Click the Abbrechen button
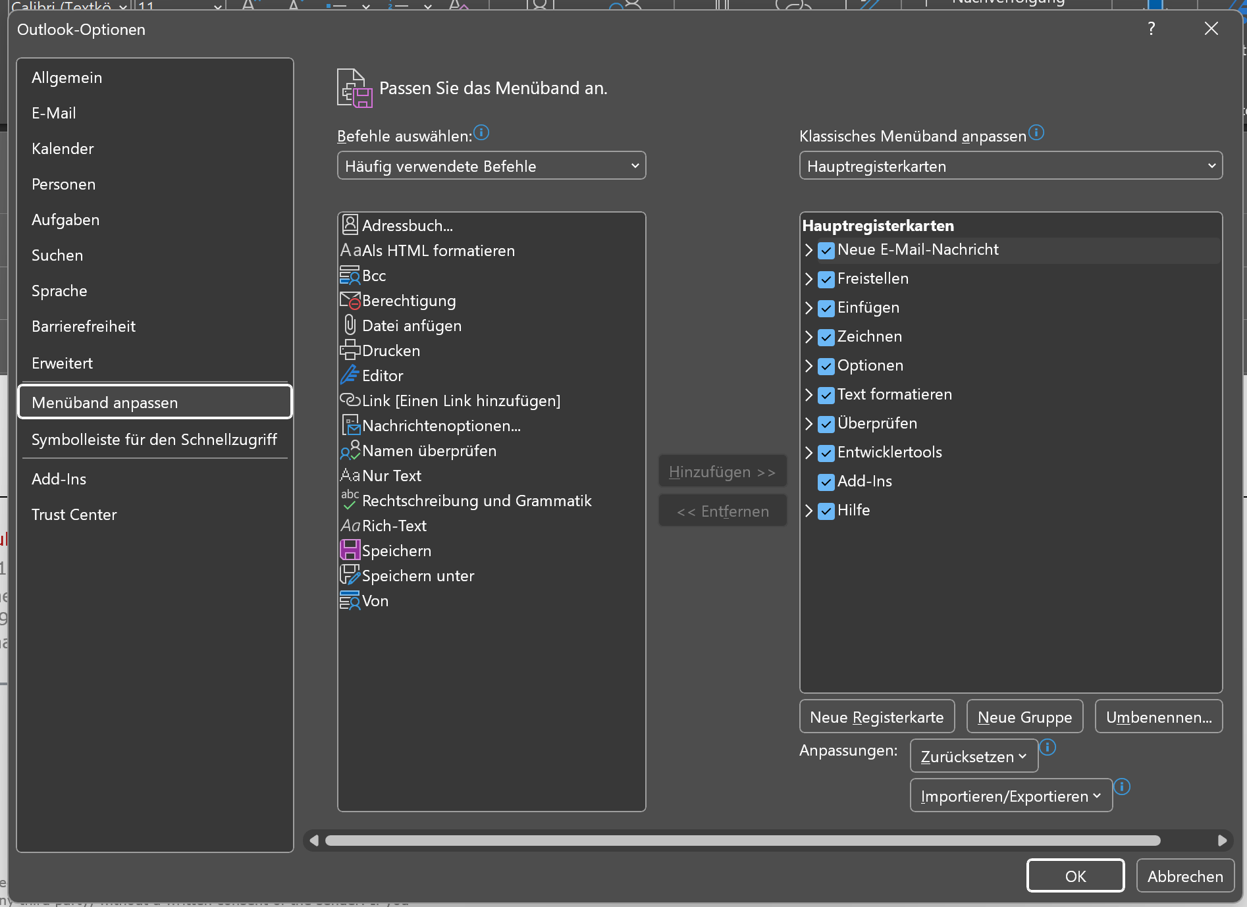The height and width of the screenshot is (907, 1247). (x=1185, y=876)
